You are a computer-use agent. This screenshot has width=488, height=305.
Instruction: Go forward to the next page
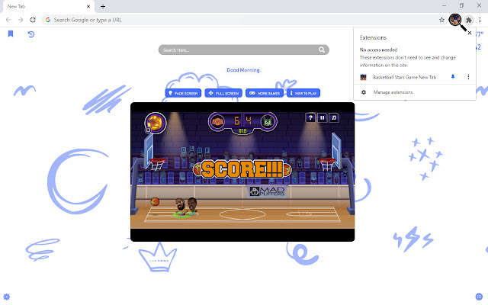(21, 20)
